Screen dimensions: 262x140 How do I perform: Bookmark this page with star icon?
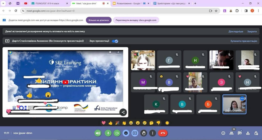point(216,11)
